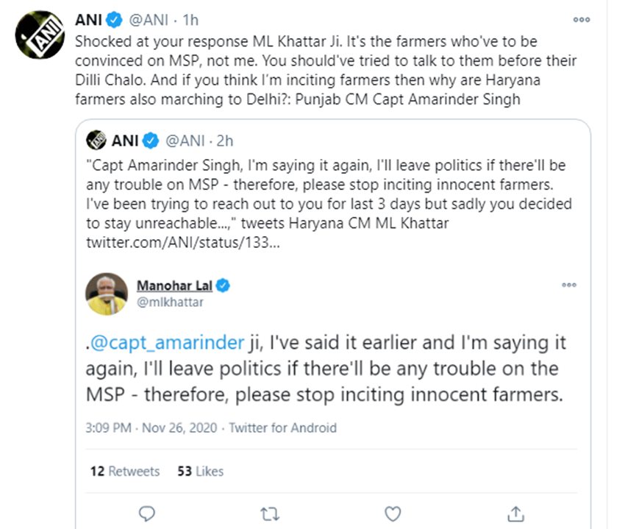Screen dimensions: 625x529
Task: Click ANI account name on top tweet
Action: (89, 20)
